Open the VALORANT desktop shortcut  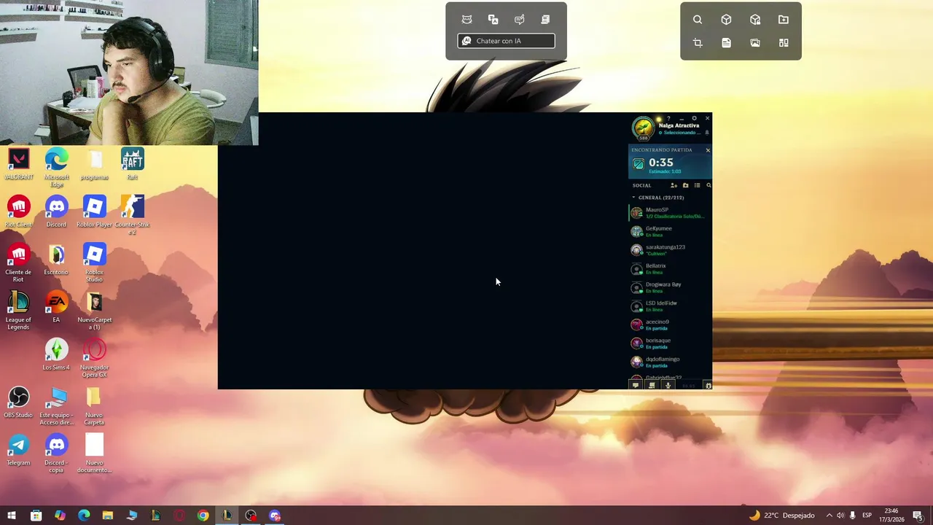point(18,164)
